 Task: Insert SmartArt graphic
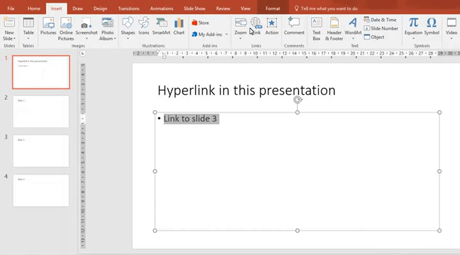pos(161,26)
